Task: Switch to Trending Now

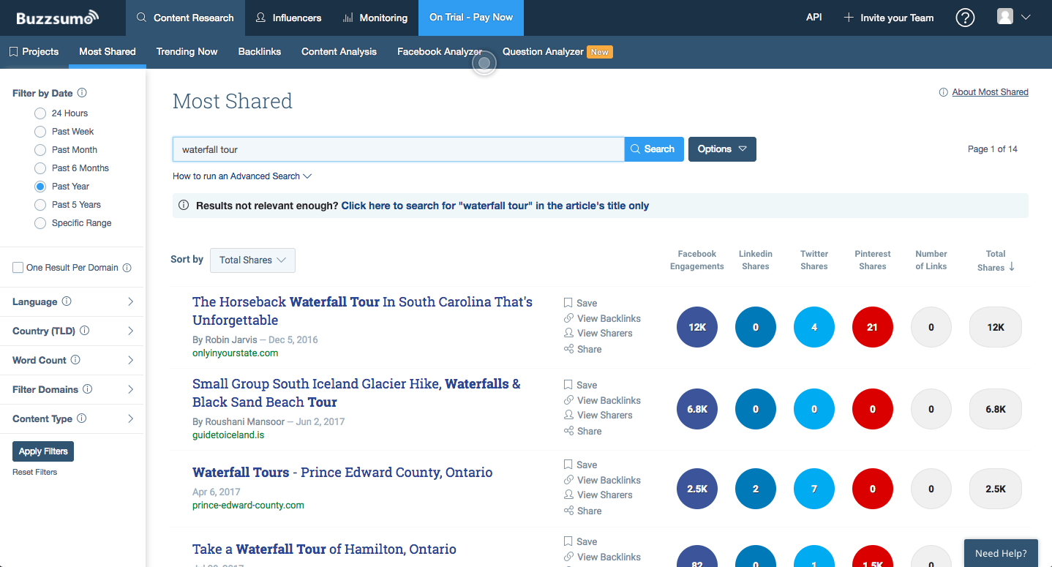Action: tap(187, 52)
